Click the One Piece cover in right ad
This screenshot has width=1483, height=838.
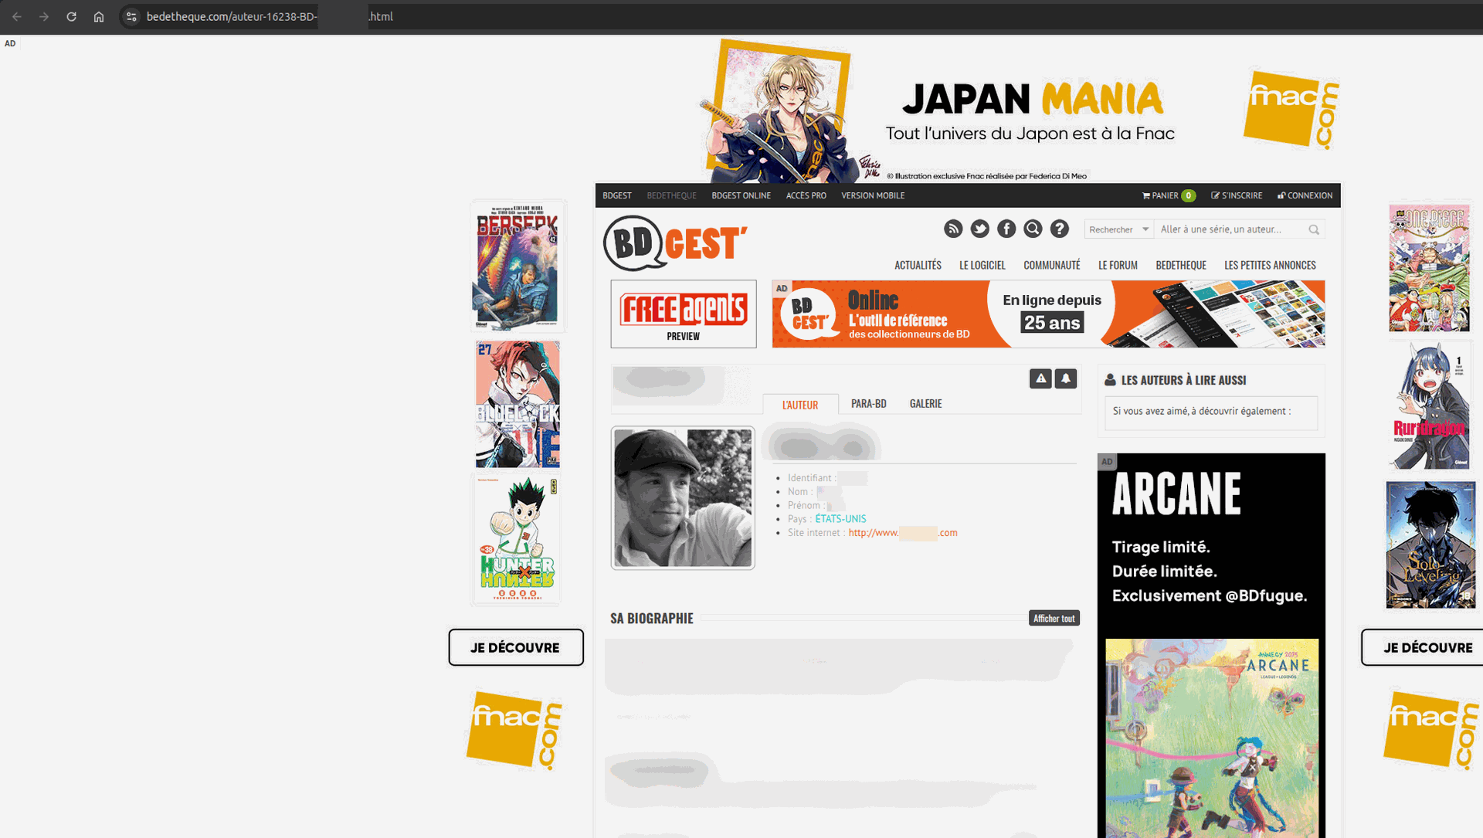[1429, 268]
